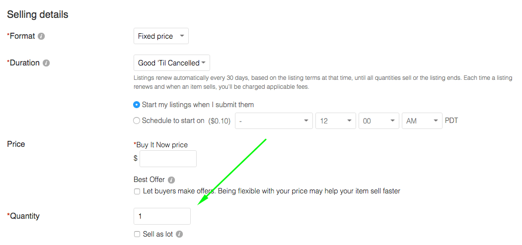Show info for Sell as lot
The height and width of the screenshot is (245, 522).
179,235
